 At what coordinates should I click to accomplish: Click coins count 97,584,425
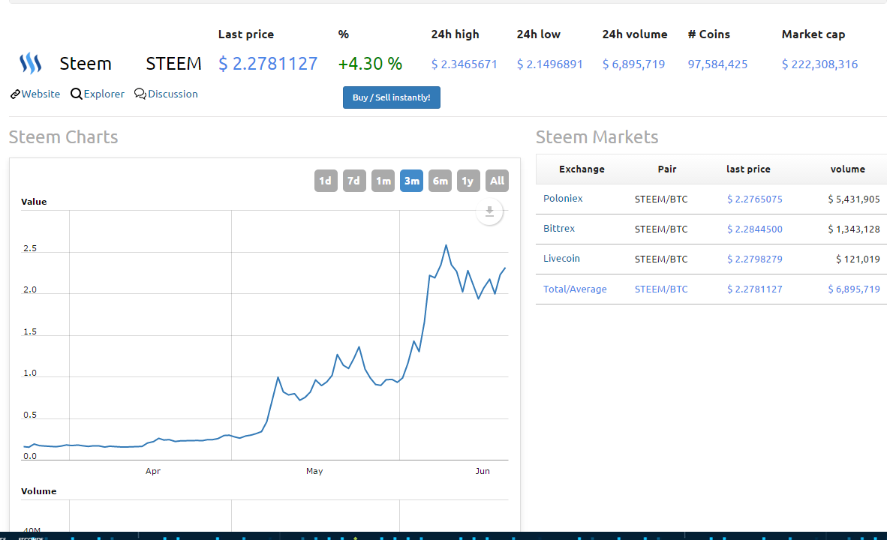718,64
